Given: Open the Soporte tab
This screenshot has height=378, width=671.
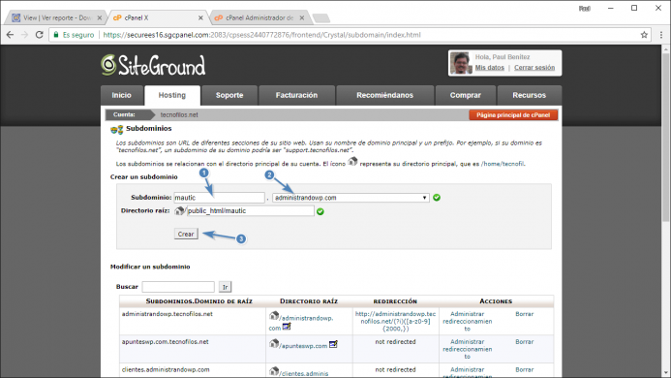Looking at the screenshot, I should tap(229, 95).
